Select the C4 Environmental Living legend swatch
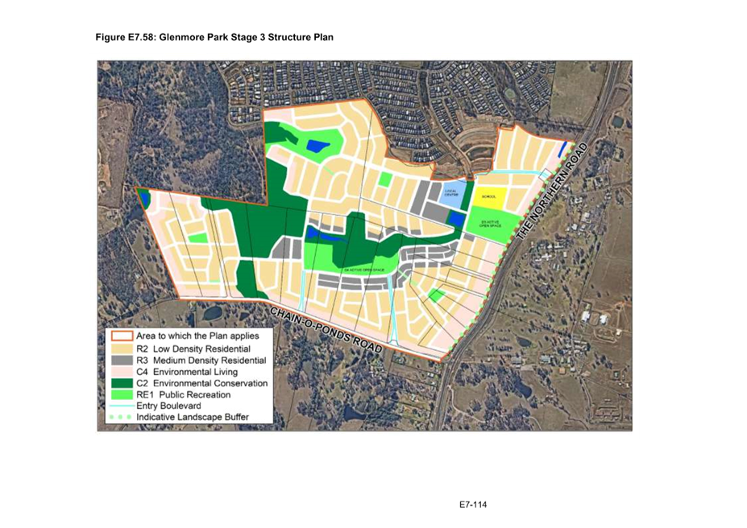The height and width of the screenshot is (528, 747). click(122, 372)
